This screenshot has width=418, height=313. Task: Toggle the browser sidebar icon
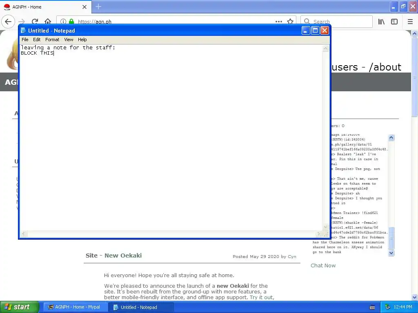[394, 22]
